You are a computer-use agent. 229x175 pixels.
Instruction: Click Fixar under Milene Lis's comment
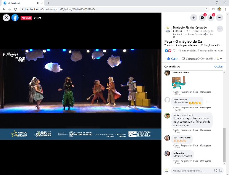click(195, 161)
